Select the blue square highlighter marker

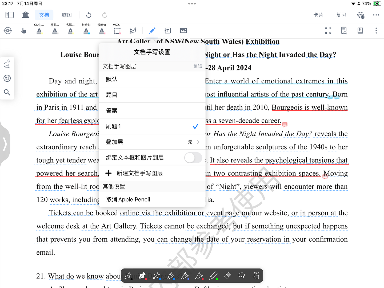(171, 276)
